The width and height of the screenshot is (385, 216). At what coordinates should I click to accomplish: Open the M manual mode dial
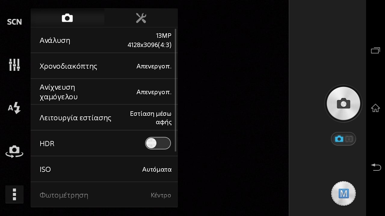343,193
